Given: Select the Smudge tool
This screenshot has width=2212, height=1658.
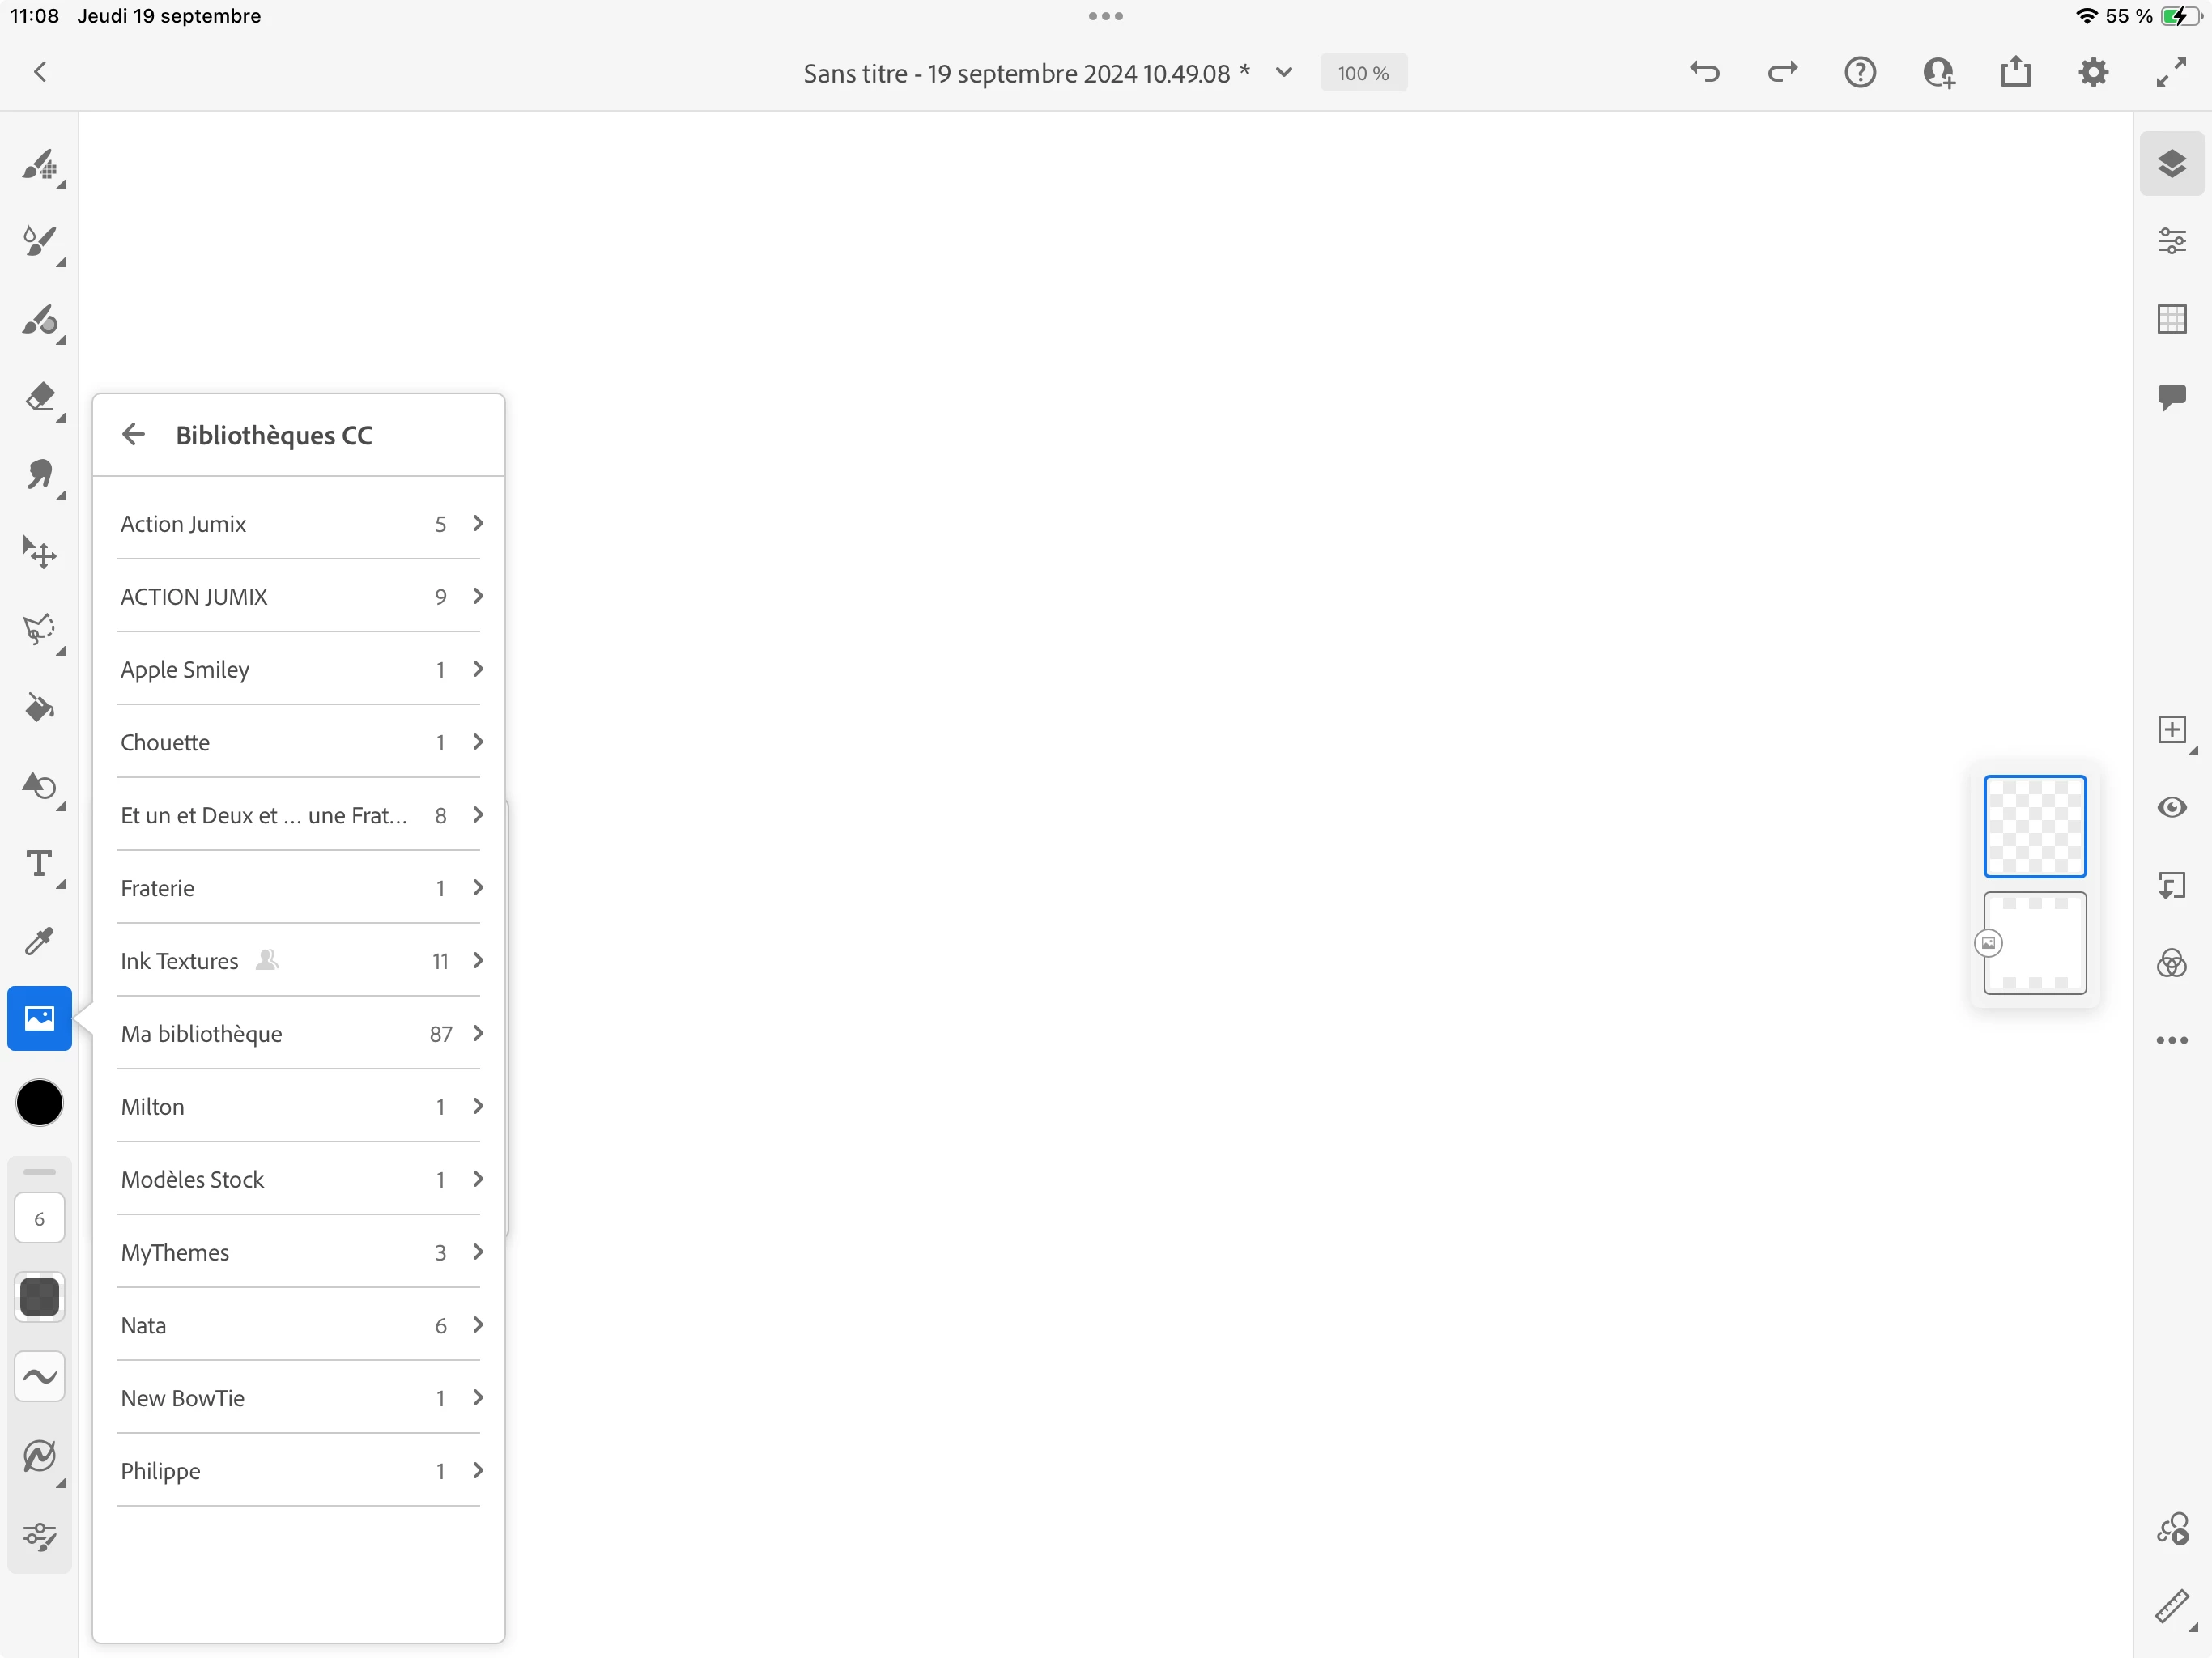Looking at the screenshot, I should pos(39,475).
